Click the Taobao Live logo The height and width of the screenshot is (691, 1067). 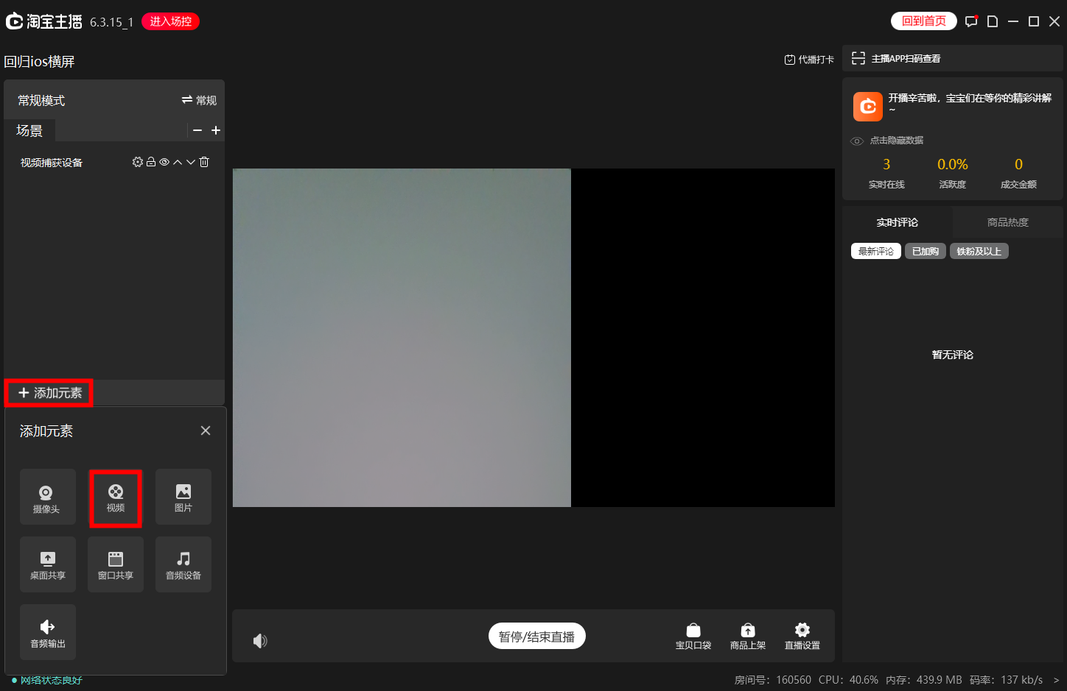tap(44, 21)
